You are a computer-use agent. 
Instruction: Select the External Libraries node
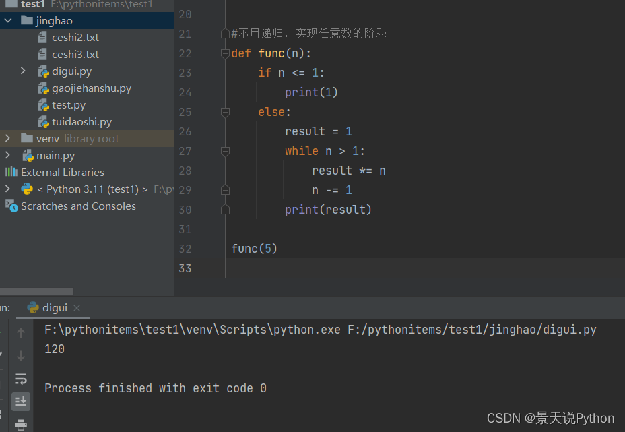tap(63, 173)
